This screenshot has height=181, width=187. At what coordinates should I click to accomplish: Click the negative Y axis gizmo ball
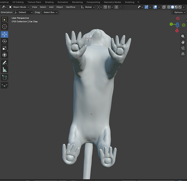click(x=184, y=25)
